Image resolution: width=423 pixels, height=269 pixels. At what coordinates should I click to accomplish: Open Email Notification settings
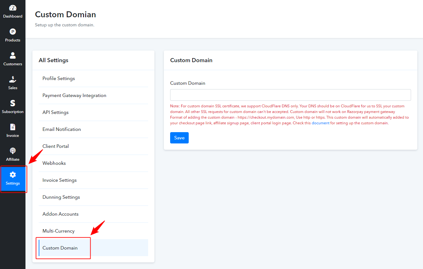[93, 129]
